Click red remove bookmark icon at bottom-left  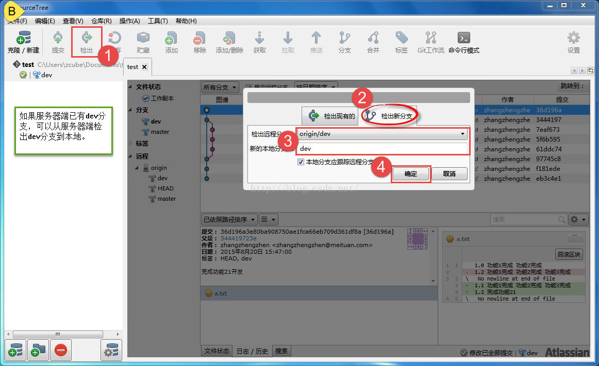click(60, 350)
